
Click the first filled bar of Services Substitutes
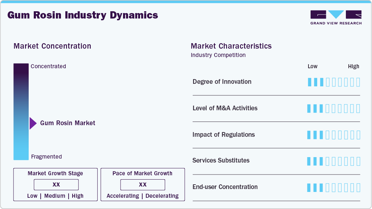point(309,161)
